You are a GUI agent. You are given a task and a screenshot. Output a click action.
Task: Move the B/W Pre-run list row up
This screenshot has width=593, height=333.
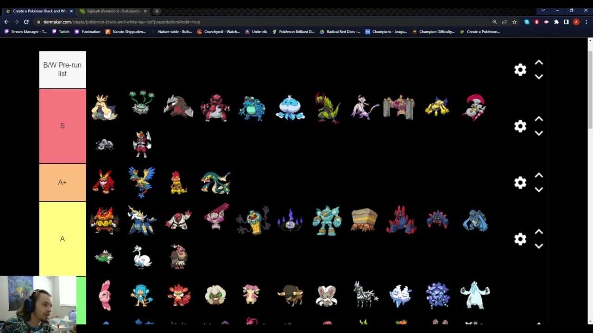tap(539, 62)
